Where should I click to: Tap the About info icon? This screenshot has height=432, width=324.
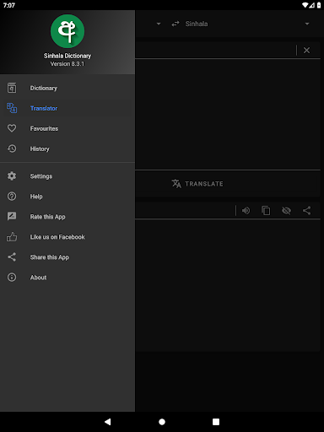pos(12,278)
